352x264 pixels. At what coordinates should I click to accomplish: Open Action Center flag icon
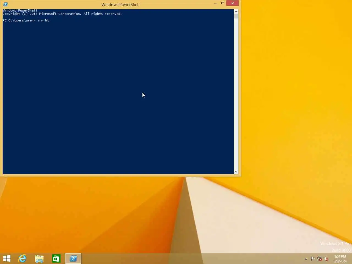313,258
